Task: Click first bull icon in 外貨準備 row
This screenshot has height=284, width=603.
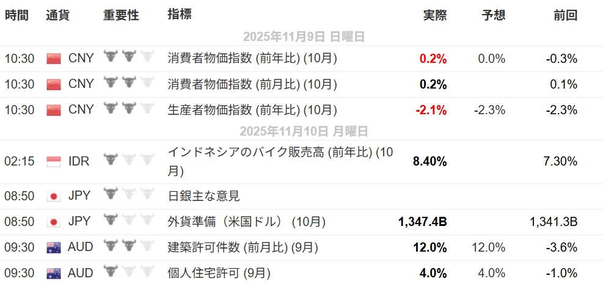Action: coord(111,220)
